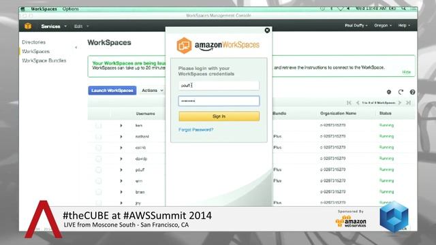Sort by the Username column header
Image resolution: width=436 pixels, height=245 pixels.
145,114
